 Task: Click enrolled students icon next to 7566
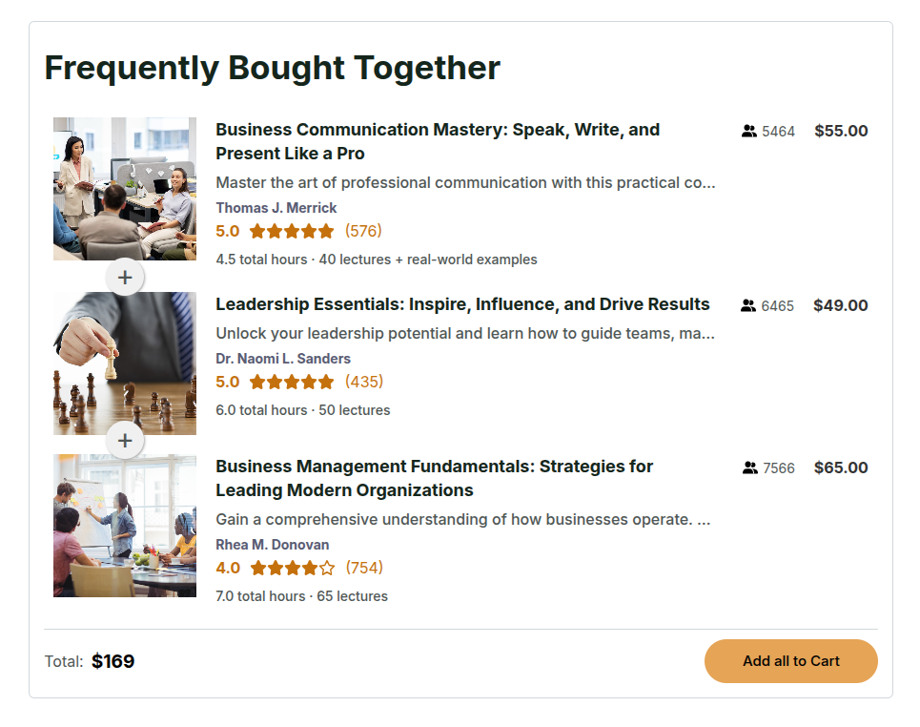click(748, 468)
